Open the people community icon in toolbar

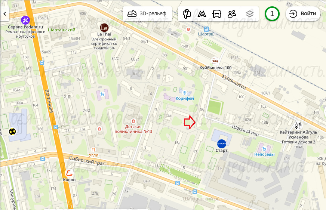tap(232, 14)
